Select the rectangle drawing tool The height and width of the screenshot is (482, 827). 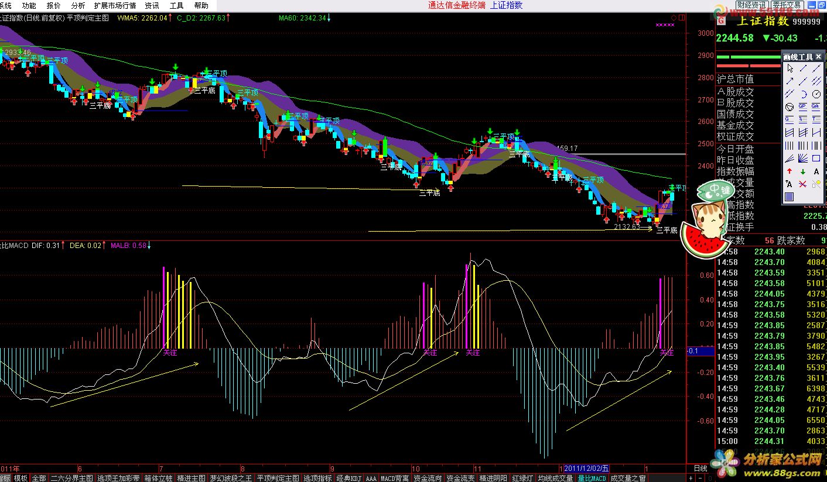tap(816, 158)
